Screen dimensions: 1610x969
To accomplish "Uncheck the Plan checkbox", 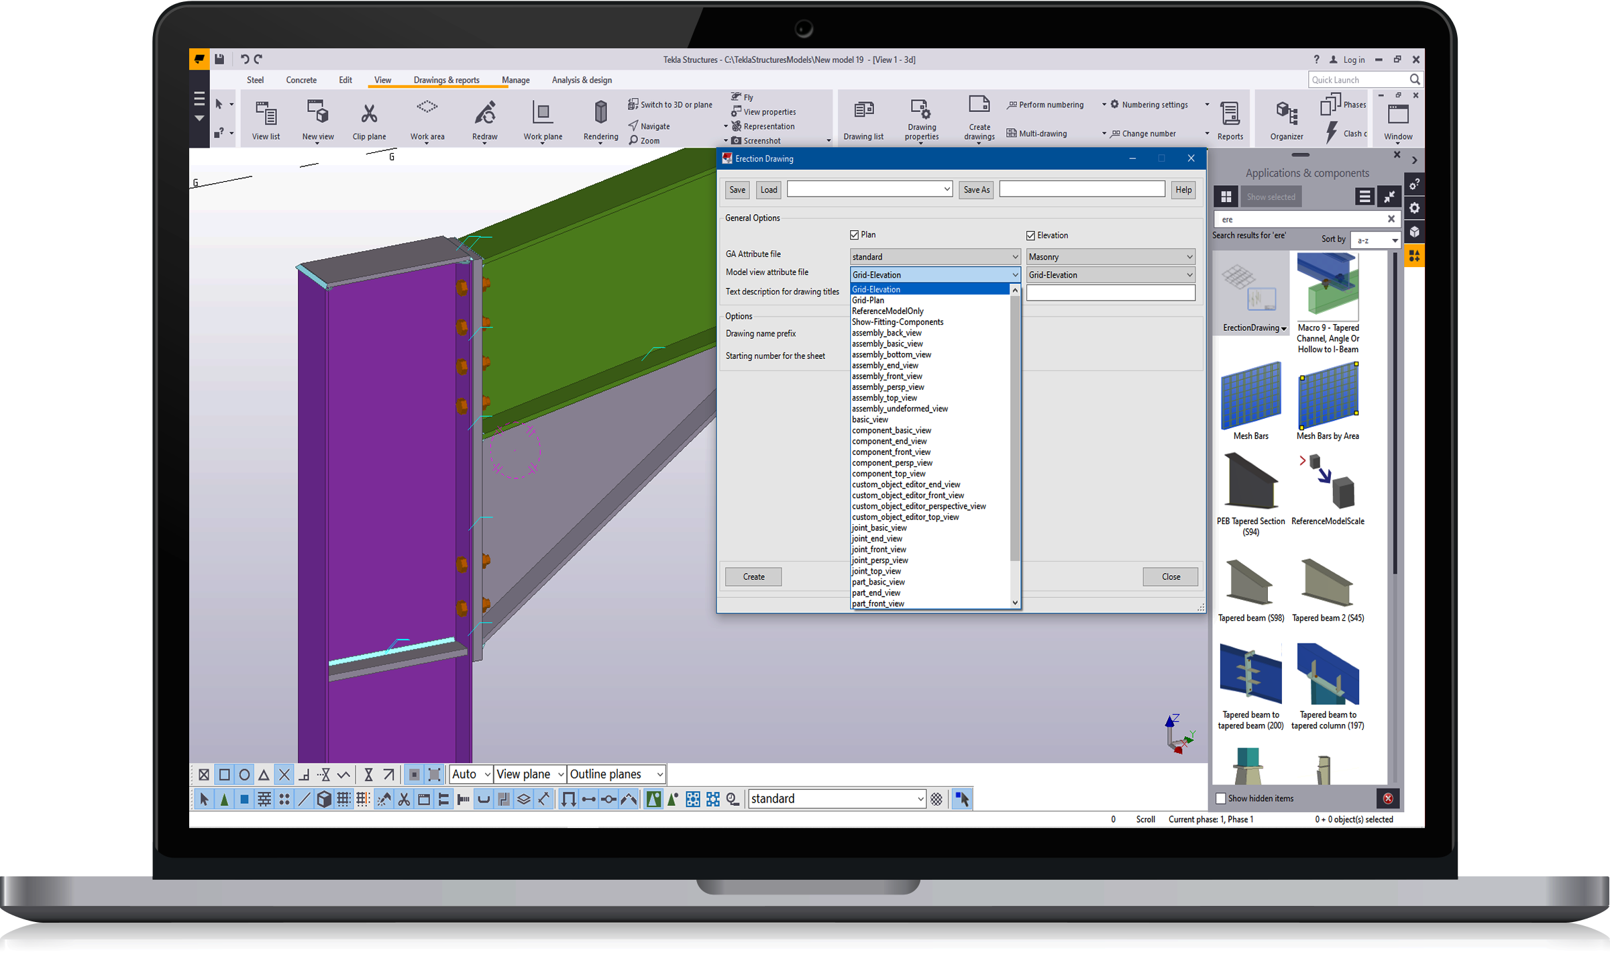I will point(854,235).
